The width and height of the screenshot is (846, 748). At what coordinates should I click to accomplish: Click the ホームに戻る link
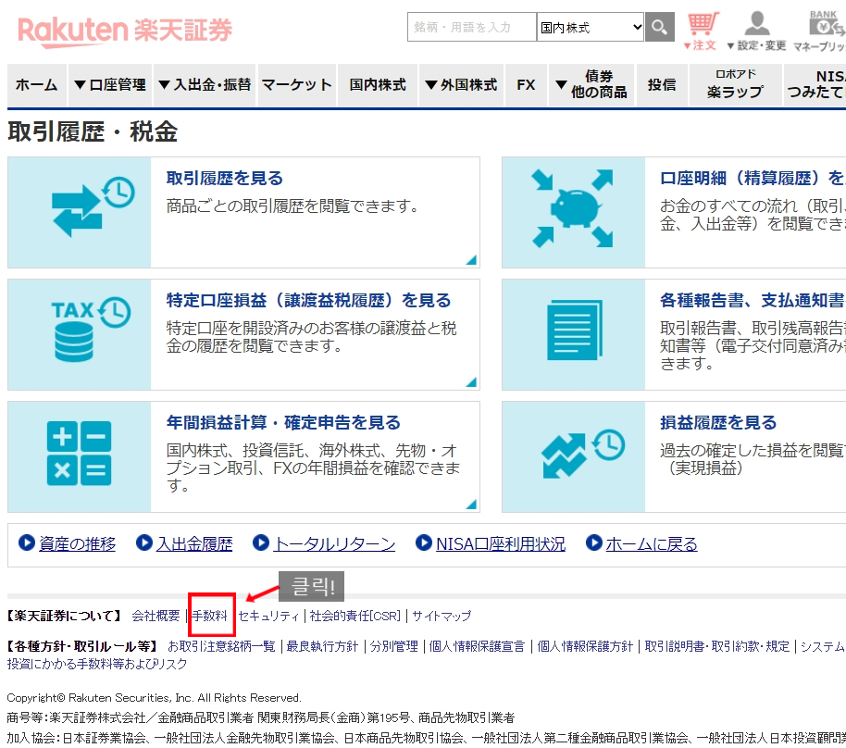[652, 543]
